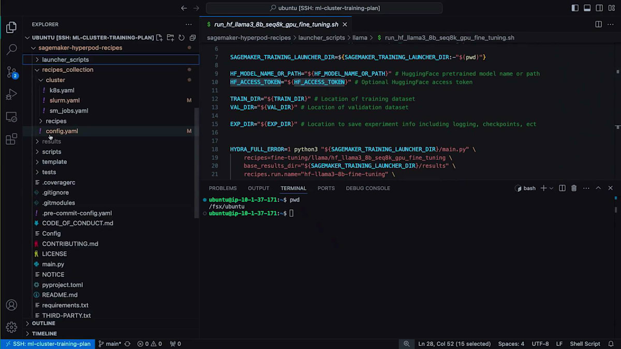Switch to the PROBLEMS panel tab
Viewport: 621px width, 349px height.
223,188
